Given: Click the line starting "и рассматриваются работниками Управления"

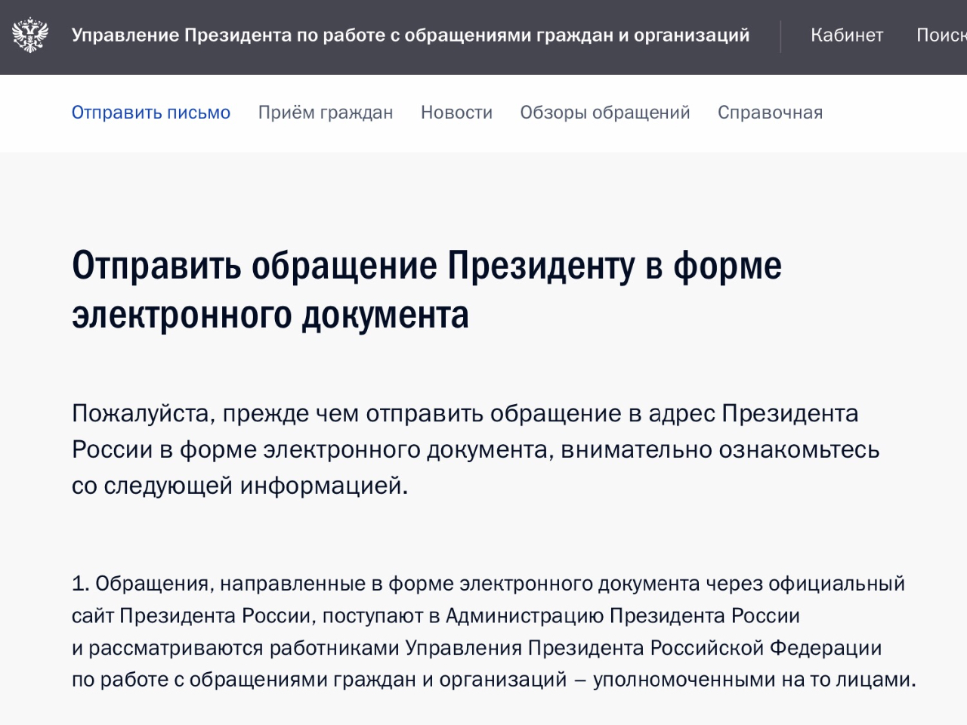Looking at the screenshot, I should point(476,648).
